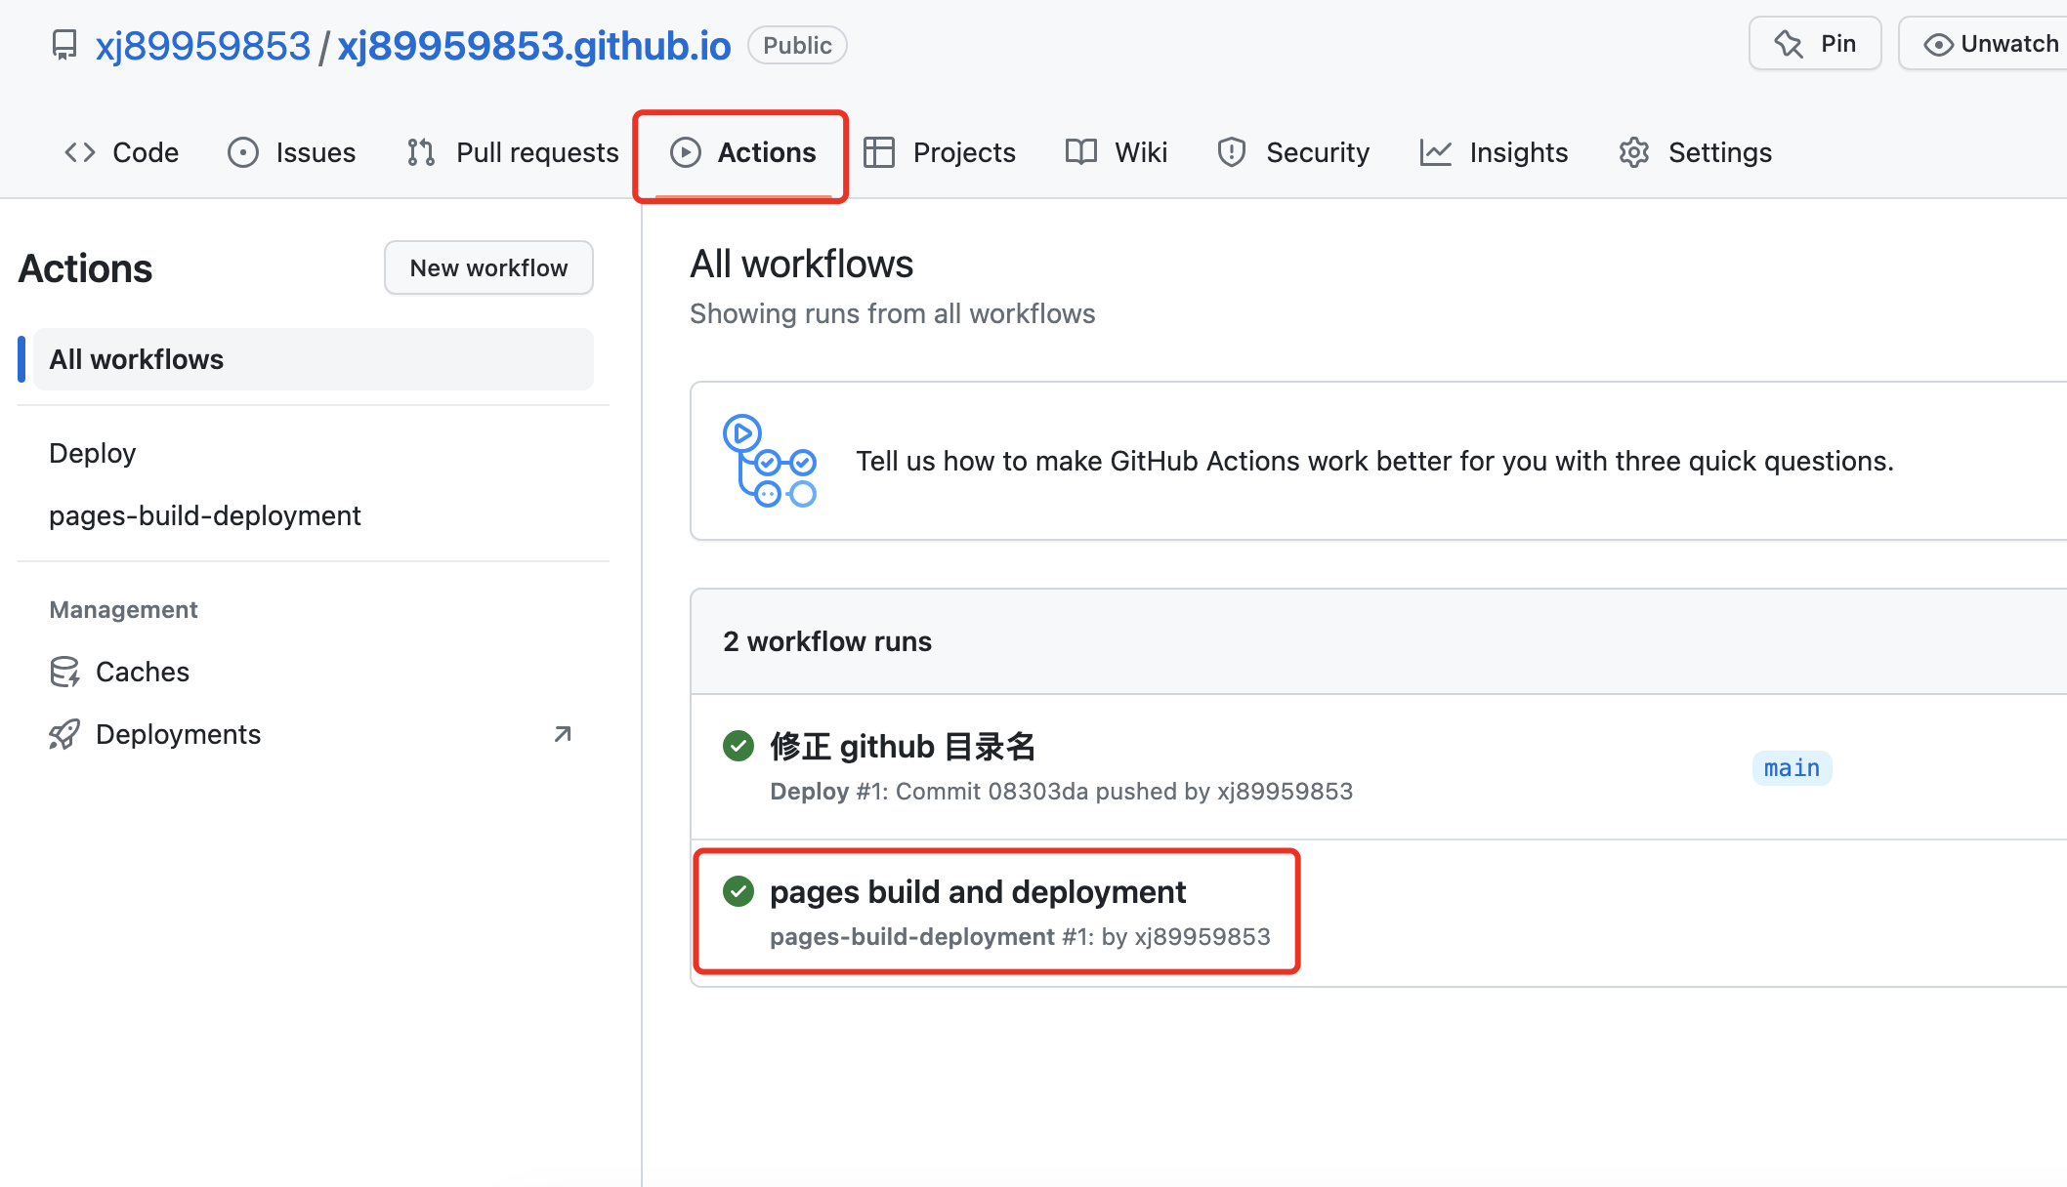Switch to the Issues tab
2067x1187 pixels.
(292, 152)
